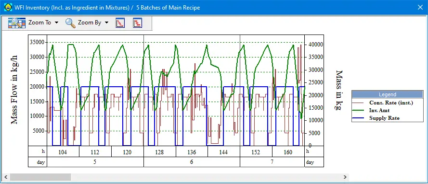Image resolution: width=428 pixels, height=184 pixels.
Task: Click the Gantt chart icon with thick bars
Action: tap(138, 23)
